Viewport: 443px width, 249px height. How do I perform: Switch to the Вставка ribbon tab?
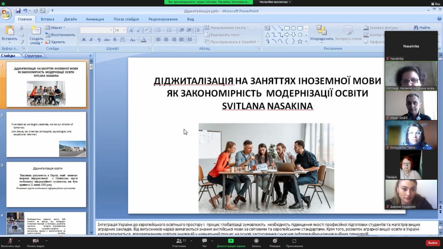(x=47, y=19)
